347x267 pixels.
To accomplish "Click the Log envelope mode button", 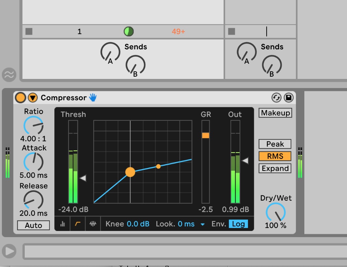I will [x=238, y=224].
